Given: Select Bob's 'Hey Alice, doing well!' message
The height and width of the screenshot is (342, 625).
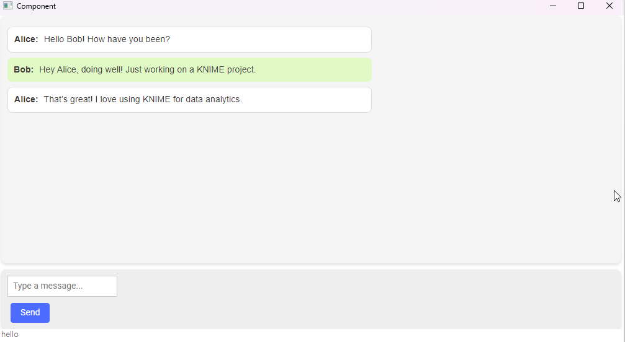Looking at the screenshot, I should coord(189,69).
